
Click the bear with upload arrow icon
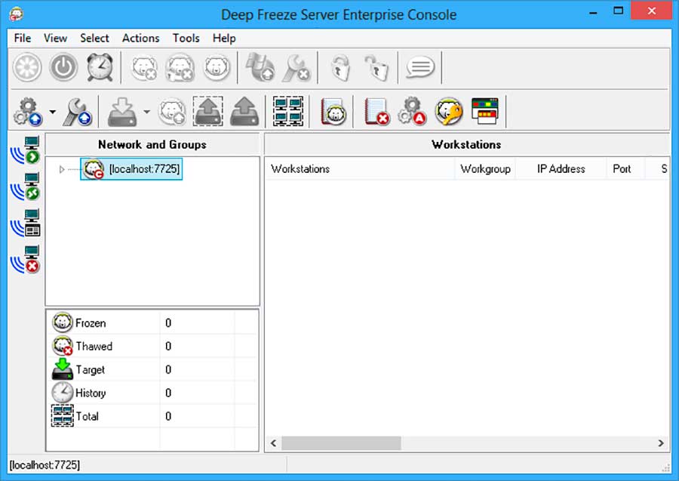pos(172,112)
